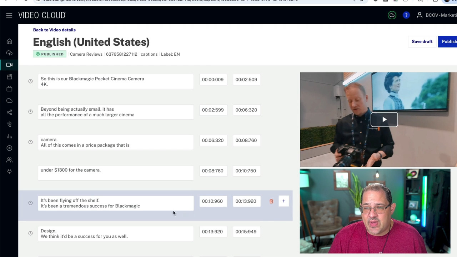The height and width of the screenshot is (257, 457).
Task: Click Back to Video details link
Action: point(54,30)
